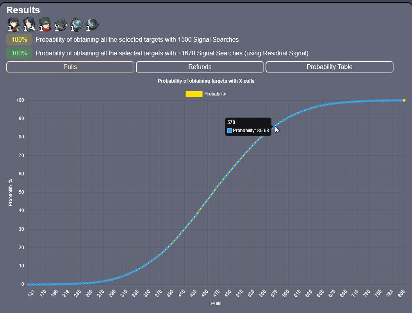The width and height of the screenshot is (412, 313).
Task: Click the '~1670 Signal Searches (using Residual Signal)' description
Action: pos(172,53)
